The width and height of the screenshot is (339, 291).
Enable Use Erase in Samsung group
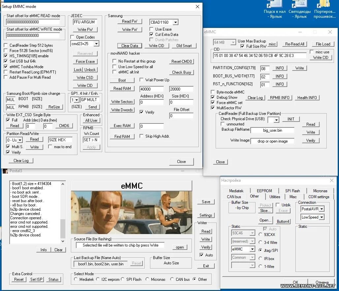(x=152, y=29)
